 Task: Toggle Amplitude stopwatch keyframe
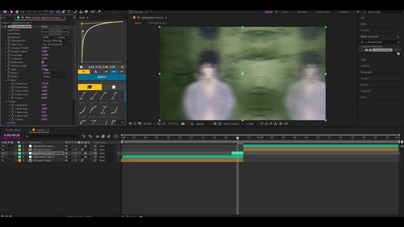tap(9, 55)
